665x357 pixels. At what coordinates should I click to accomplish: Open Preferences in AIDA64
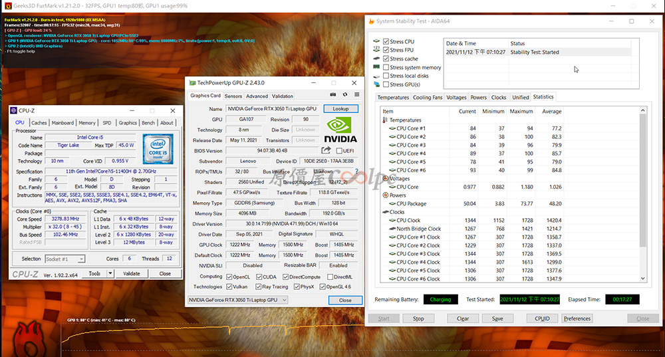click(577, 318)
